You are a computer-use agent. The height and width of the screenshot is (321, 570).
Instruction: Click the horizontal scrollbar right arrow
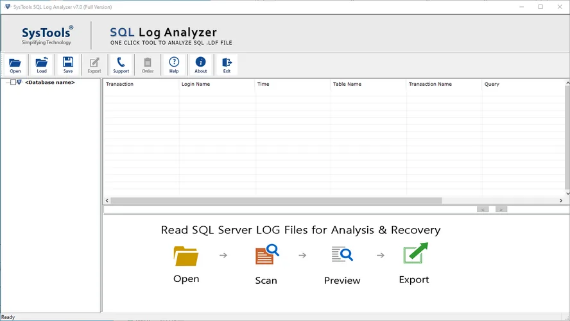point(561,201)
